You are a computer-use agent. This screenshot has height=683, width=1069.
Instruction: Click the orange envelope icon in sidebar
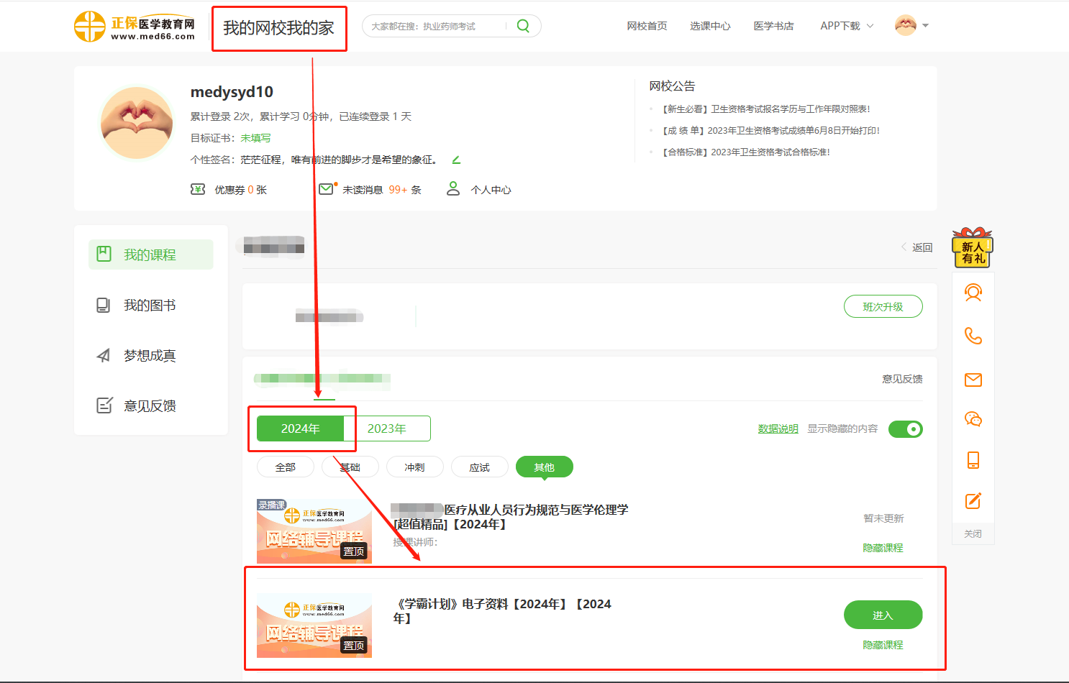(x=973, y=380)
